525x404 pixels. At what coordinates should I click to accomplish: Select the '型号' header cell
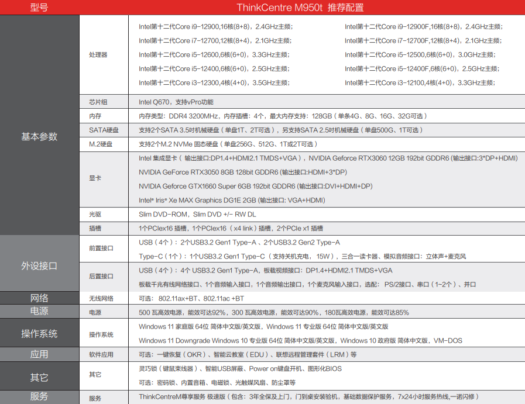click(39, 8)
